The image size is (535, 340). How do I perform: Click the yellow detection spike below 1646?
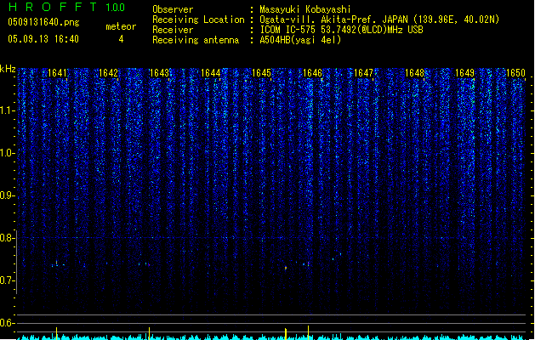tap(309, 332)
